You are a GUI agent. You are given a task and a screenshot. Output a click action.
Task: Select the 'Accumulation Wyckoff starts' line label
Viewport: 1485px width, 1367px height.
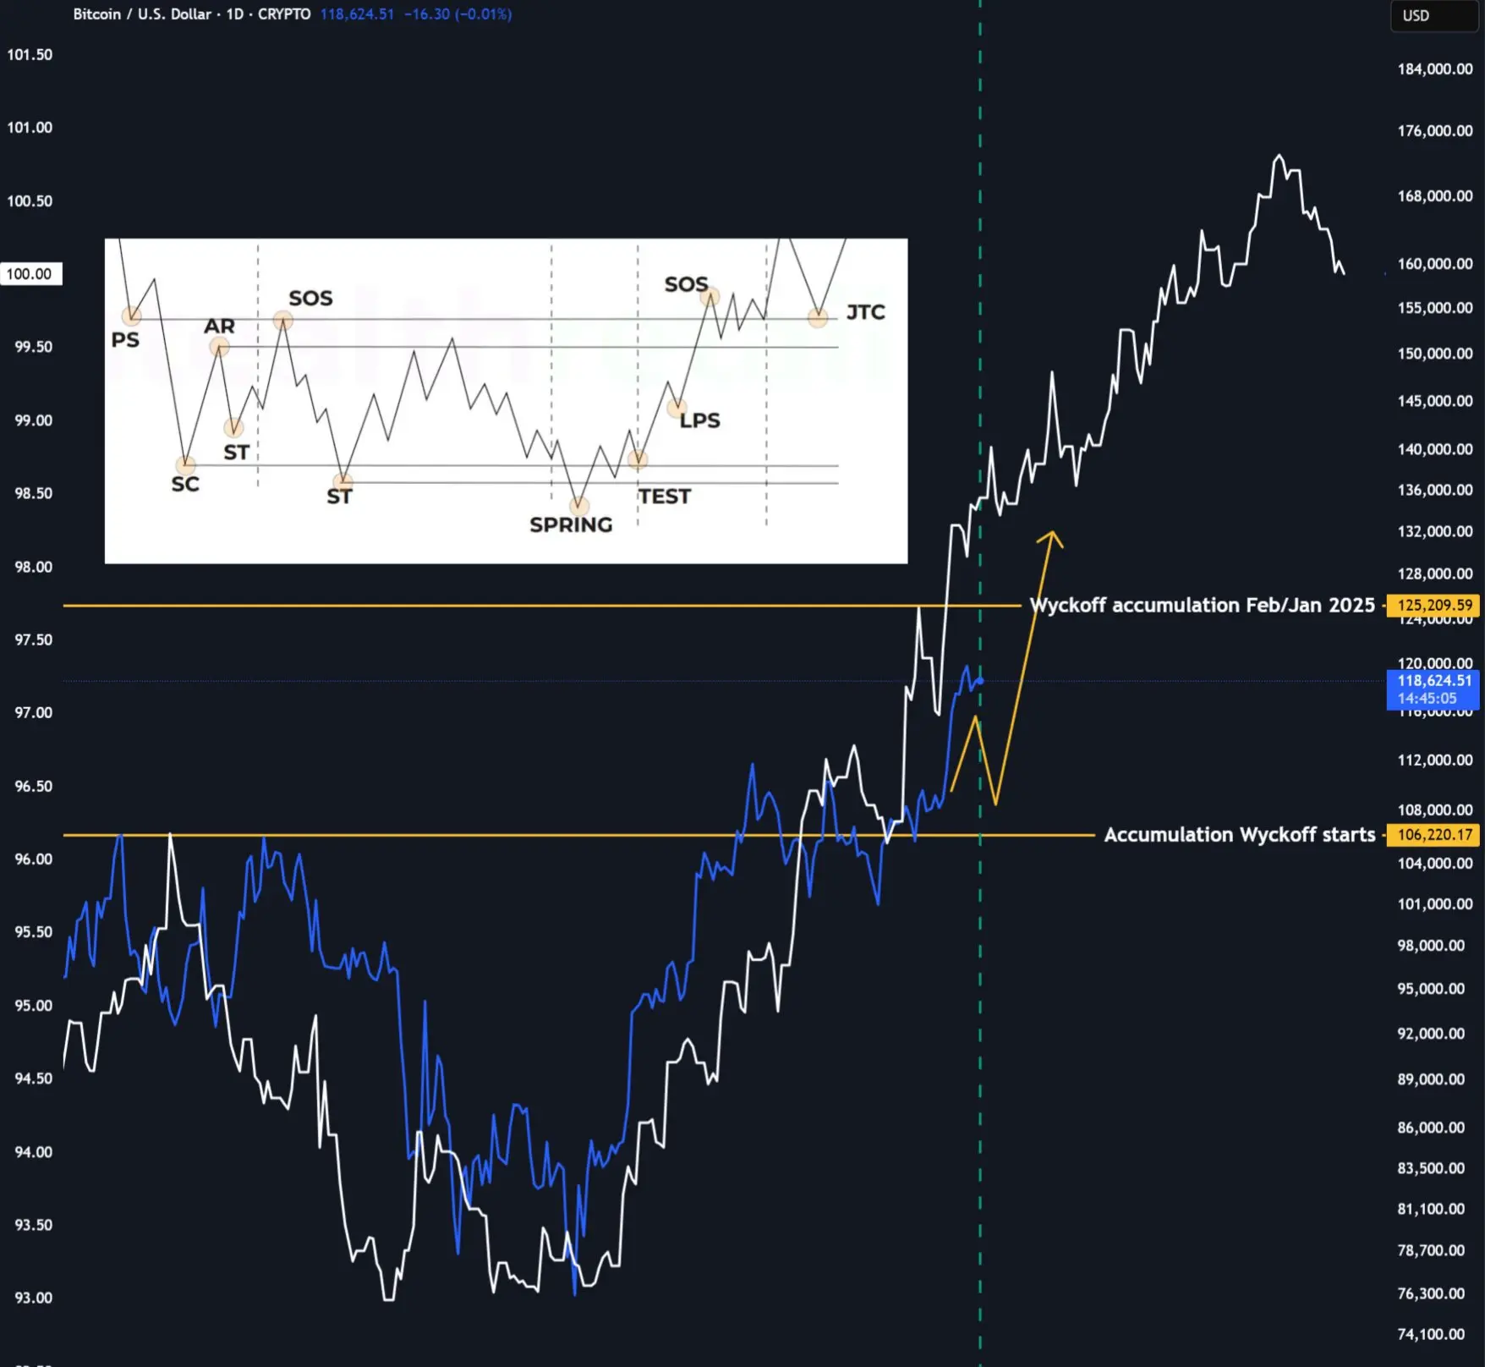pos(1240,835)
